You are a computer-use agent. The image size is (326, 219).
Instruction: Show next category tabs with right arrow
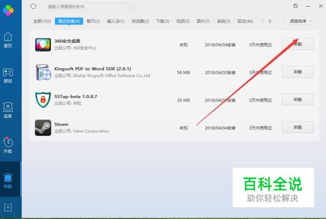pos(270,21)
